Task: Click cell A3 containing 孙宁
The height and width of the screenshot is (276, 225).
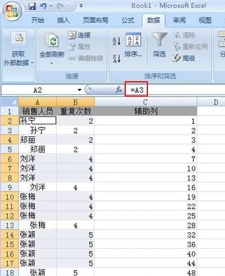Action: (37, 130)
